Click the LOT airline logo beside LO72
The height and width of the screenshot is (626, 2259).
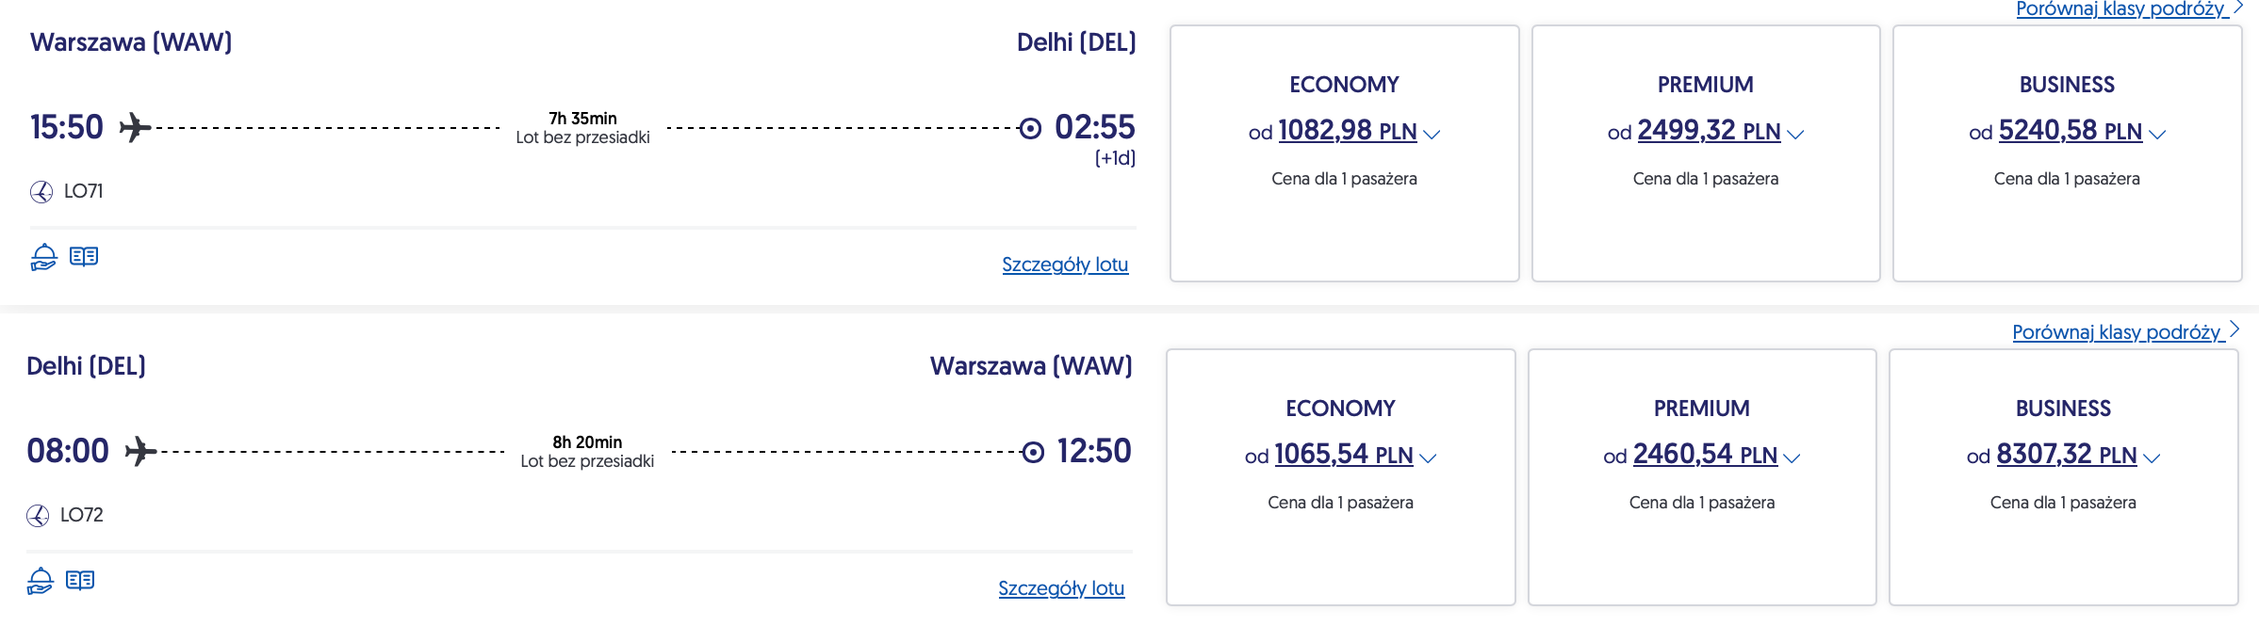pos(38,516)
